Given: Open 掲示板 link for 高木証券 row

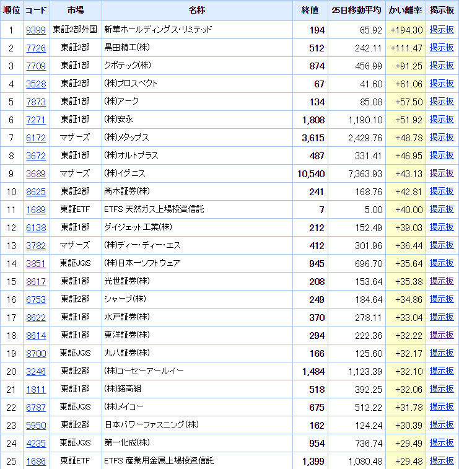Looking at the screenshot, I should tap(442, 191).
